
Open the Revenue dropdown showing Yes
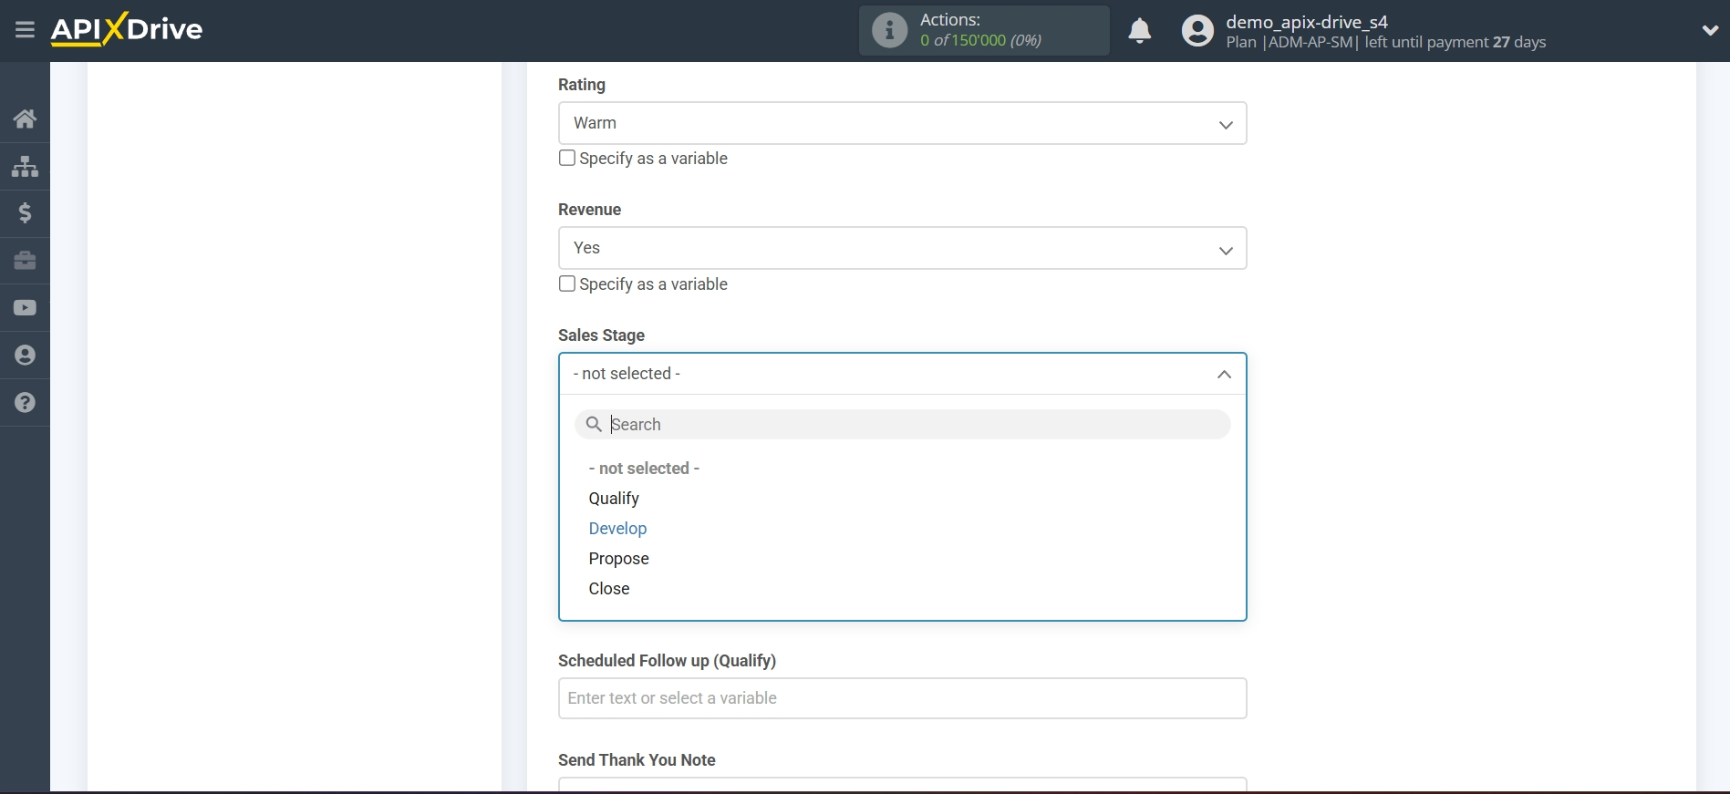point(902,248)
